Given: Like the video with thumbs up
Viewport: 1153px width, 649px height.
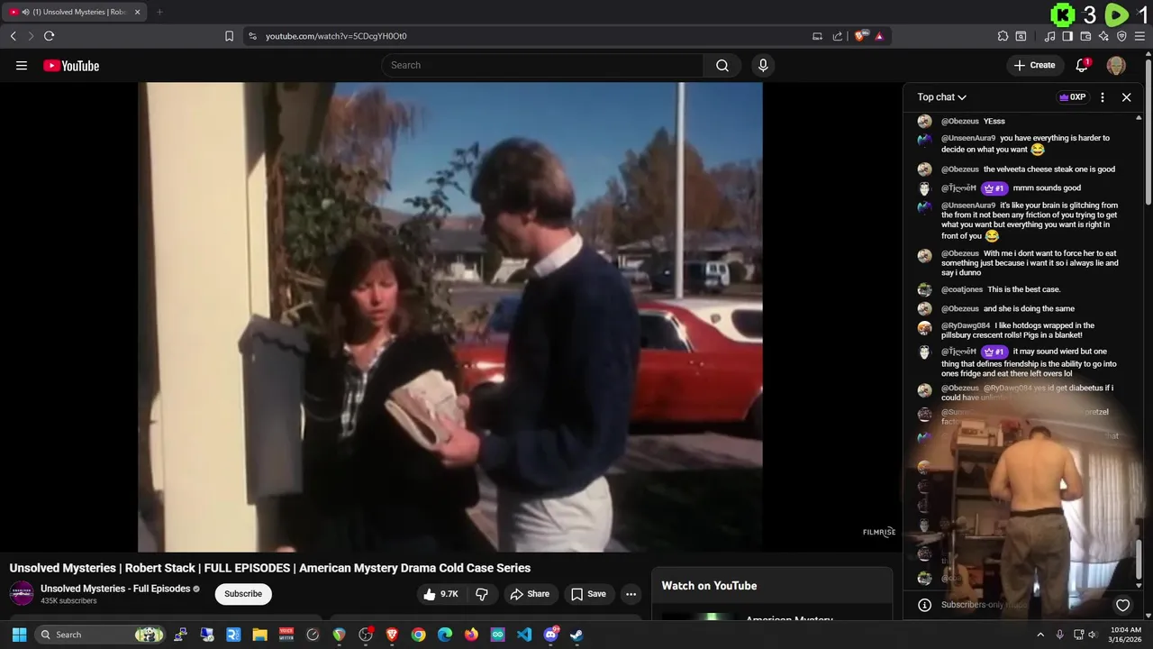Looking at the screenshot, I should tap(440, 594).
